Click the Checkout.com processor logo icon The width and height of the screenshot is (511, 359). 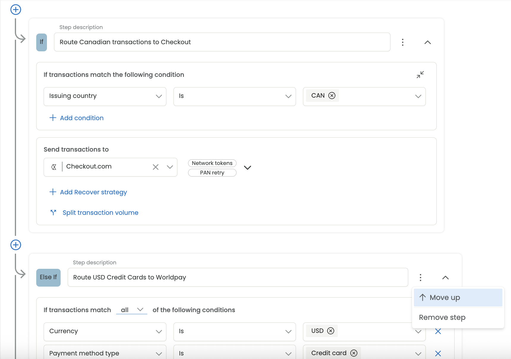54,167
